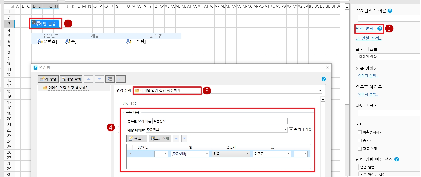Expand the 명령 선택 dropdown
This screenshot has width=421, height=177.
(320, 91)
